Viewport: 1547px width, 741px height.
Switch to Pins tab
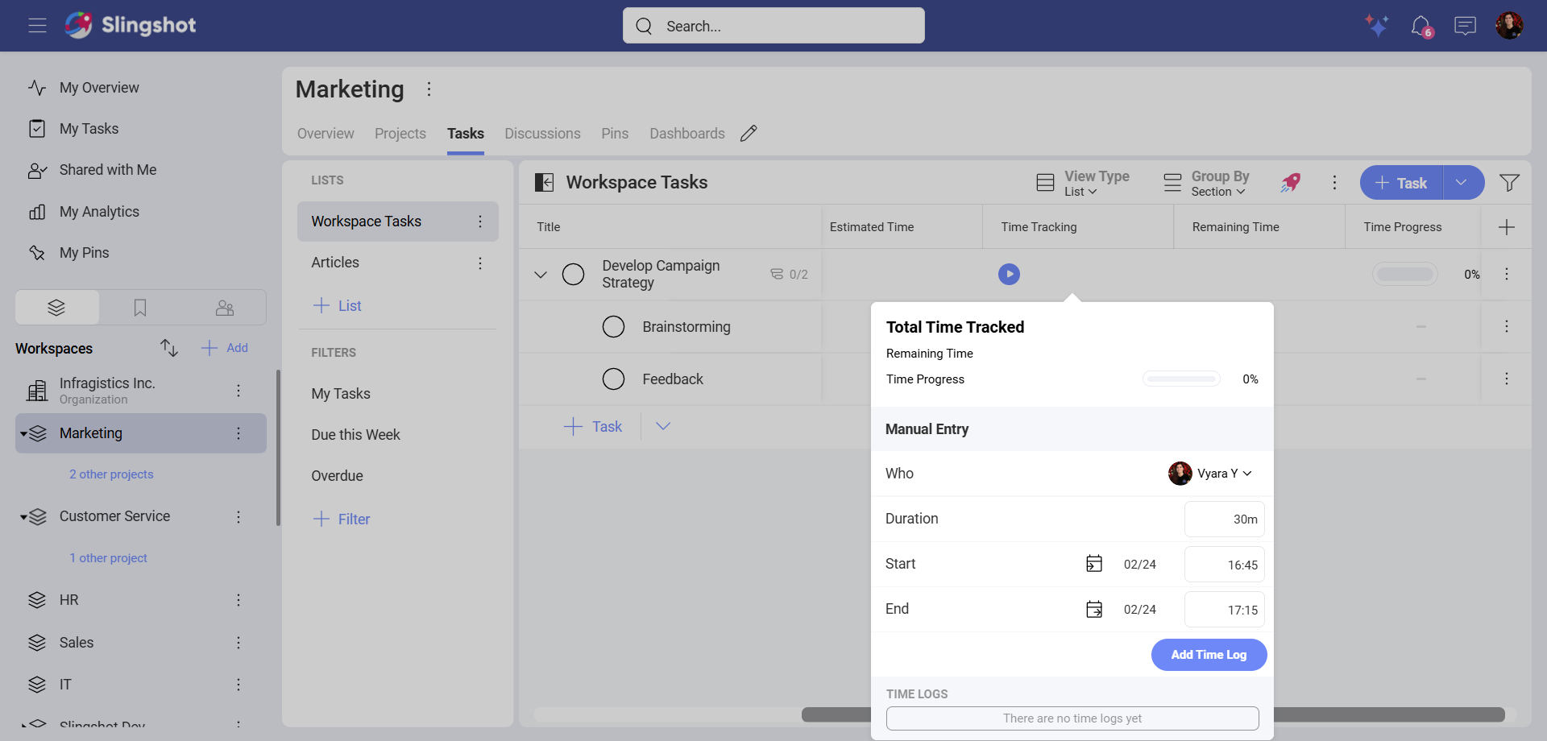pyautogui.click(x=615, y=134)
